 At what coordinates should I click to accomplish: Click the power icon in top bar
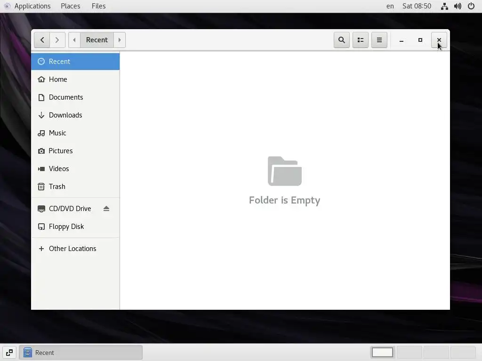tap(471, 6)
